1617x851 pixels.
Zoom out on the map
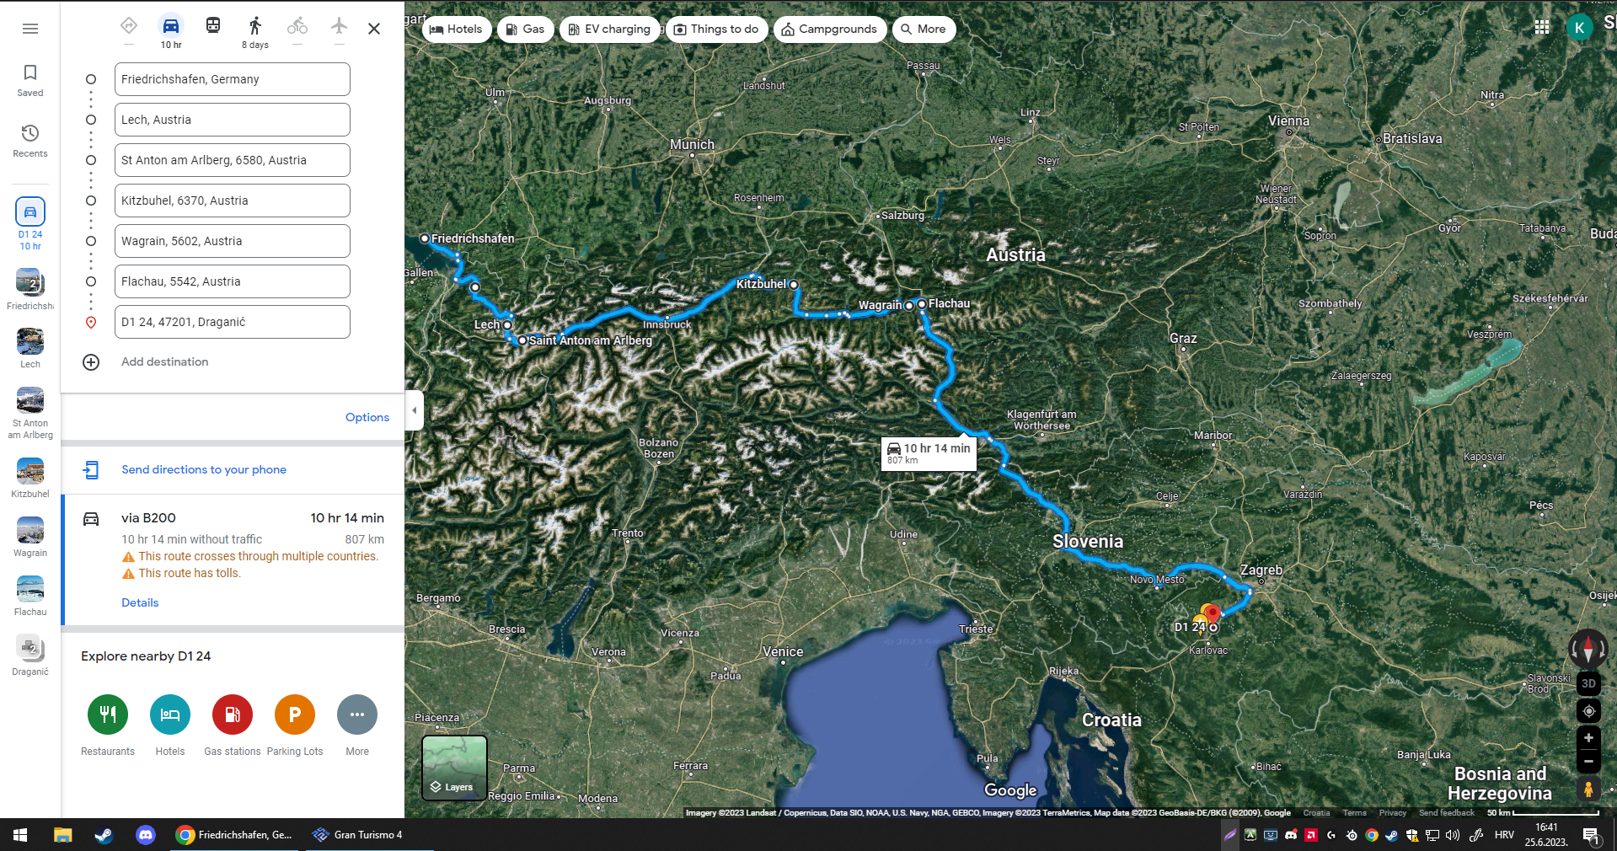(1588, 762)
